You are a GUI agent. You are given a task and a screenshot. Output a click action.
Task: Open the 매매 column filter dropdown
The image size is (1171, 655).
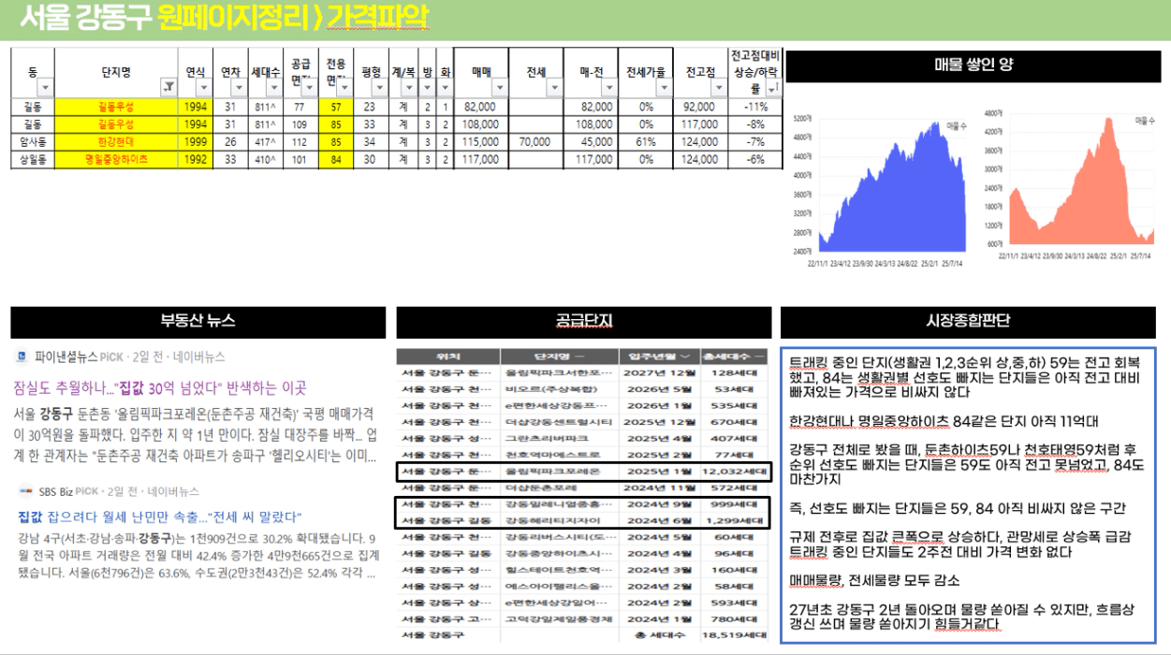pyautogui.click(x=500, y=87)
